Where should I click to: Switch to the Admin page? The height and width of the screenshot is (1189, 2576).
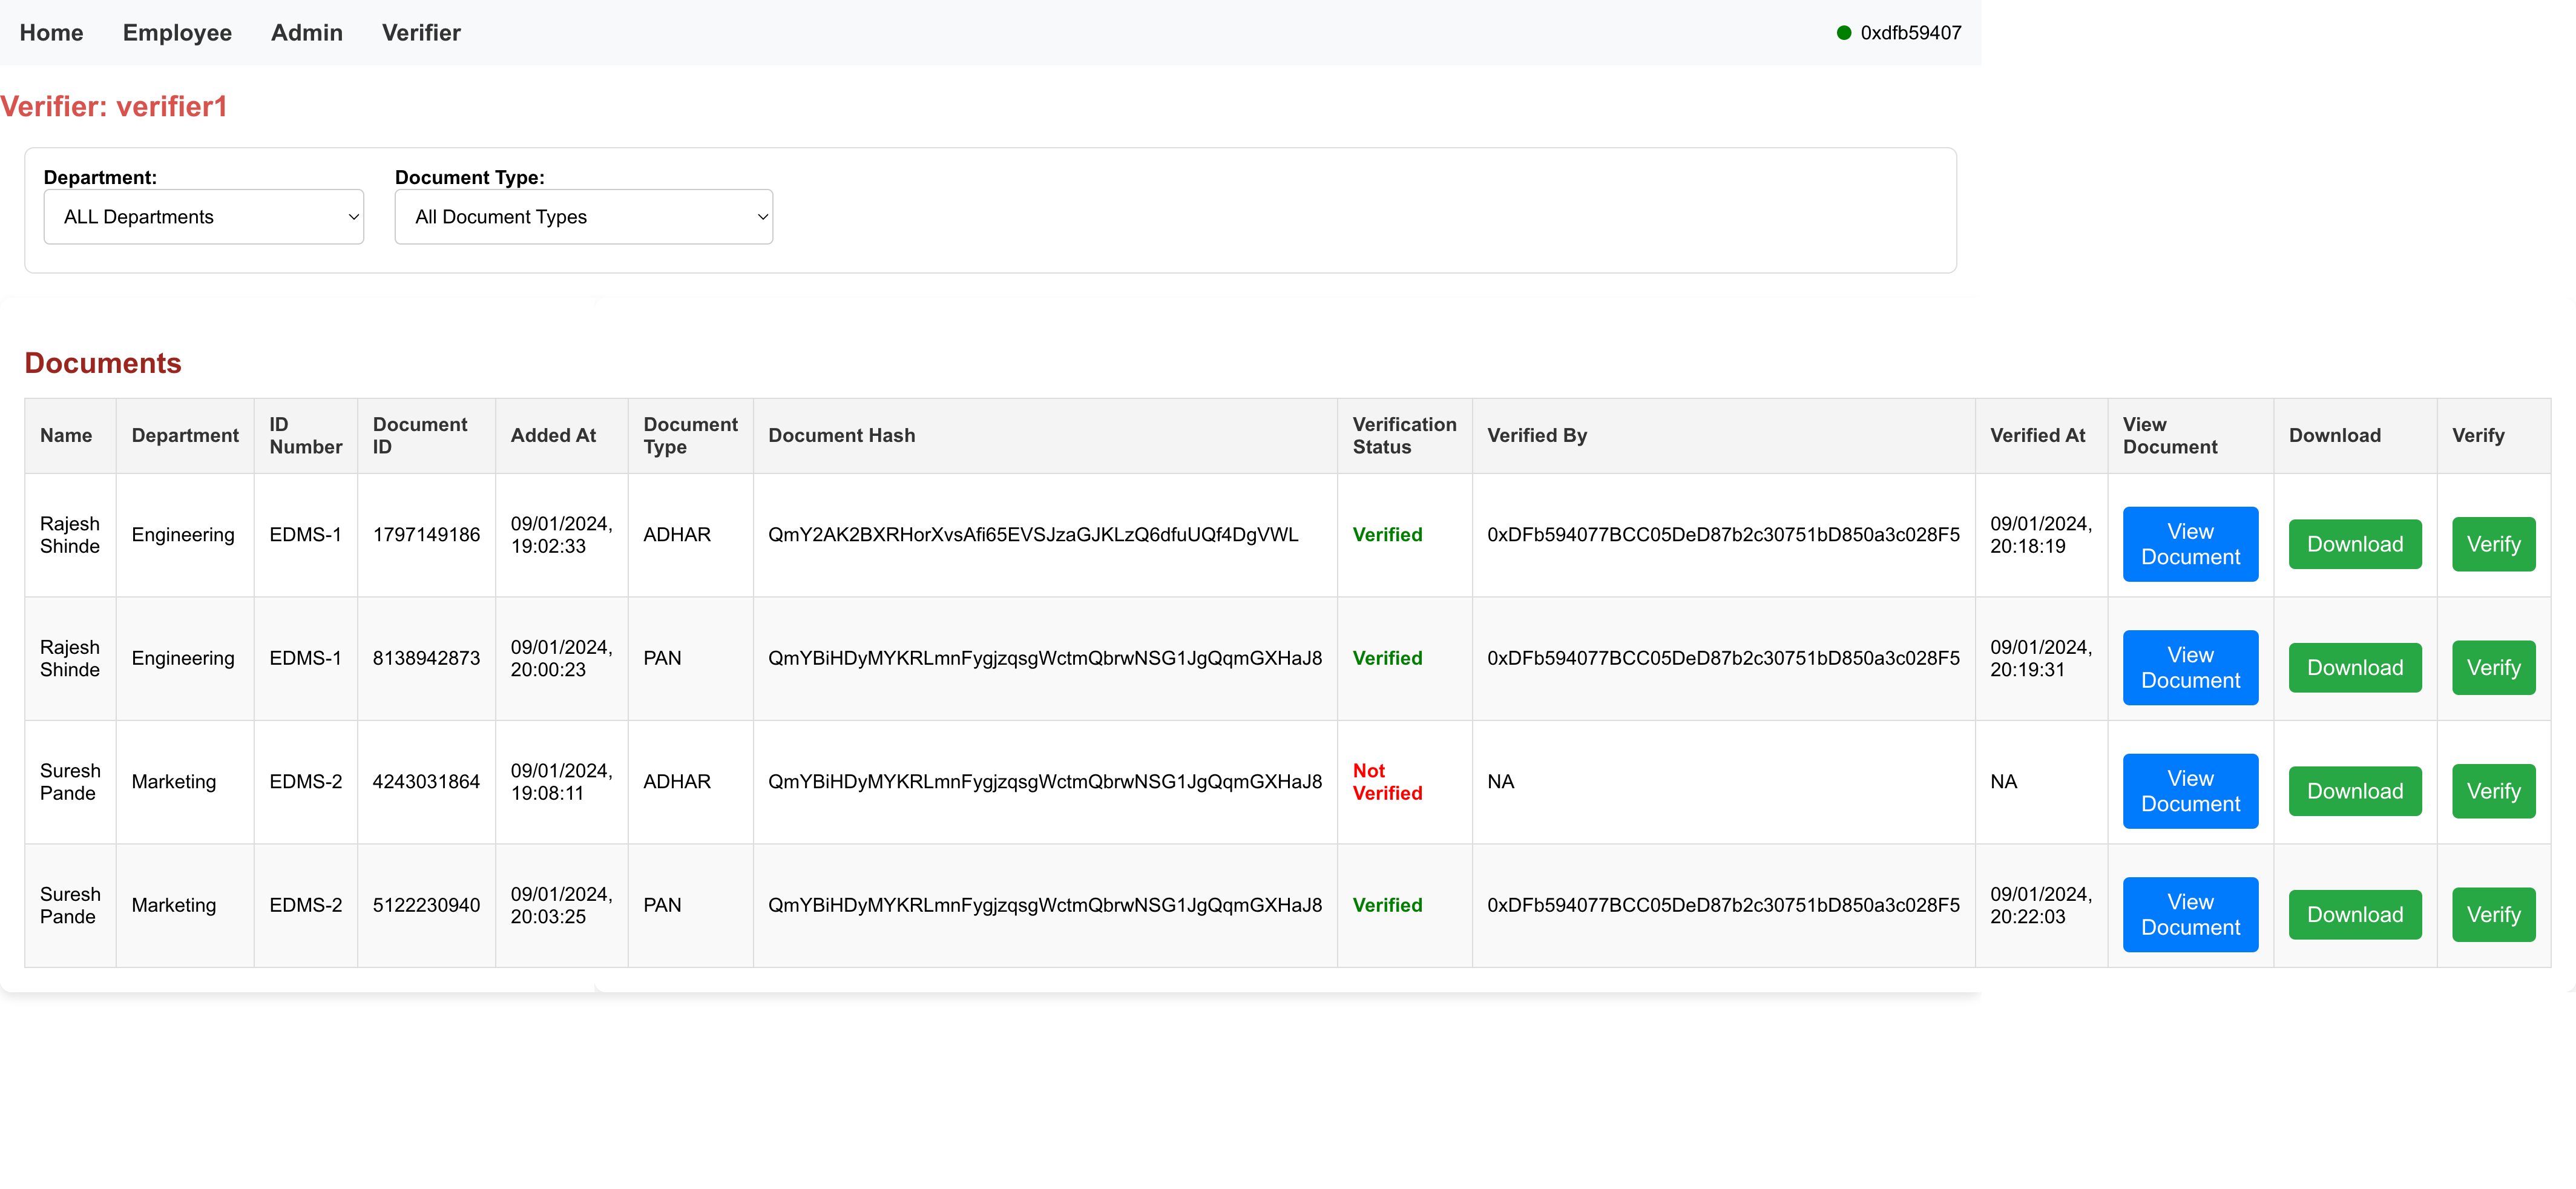click(306, 33)
